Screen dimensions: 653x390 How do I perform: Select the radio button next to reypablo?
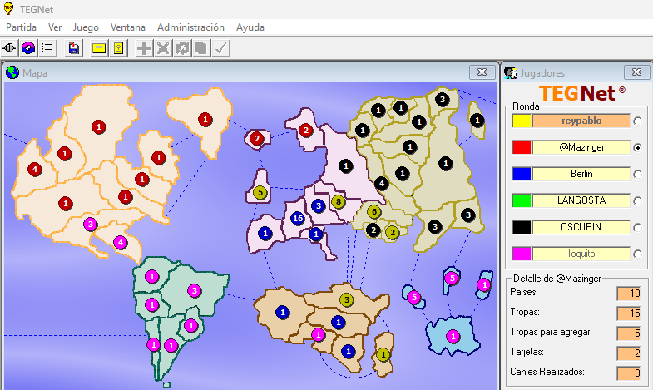638,121
